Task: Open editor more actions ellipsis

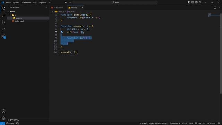Action: (x=219, y=8)
